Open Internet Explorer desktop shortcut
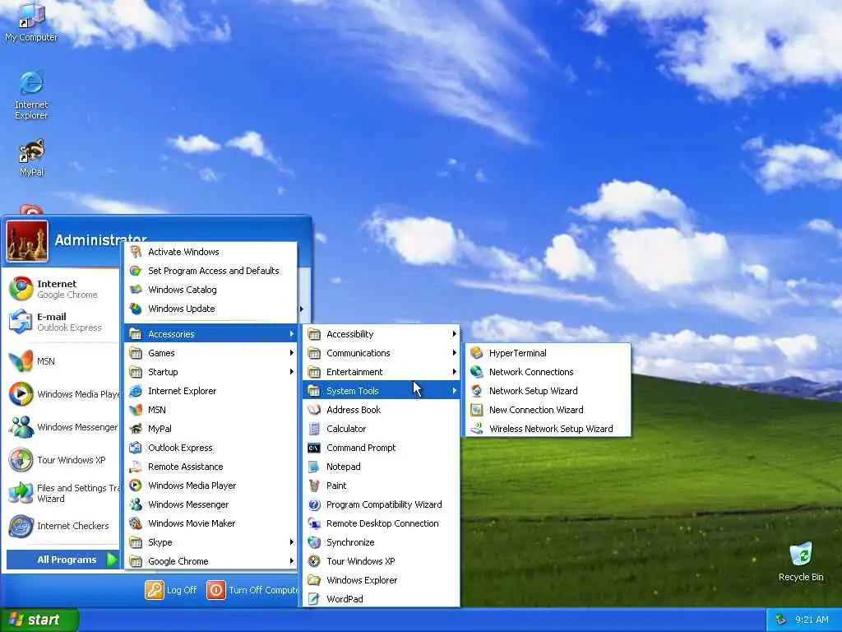The image size is (842, 632). pyautogui.click(x=31, y=95)
